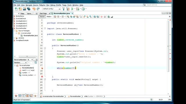The height and width of the screenshot is (104, 186).
Task: Click the Last Edit icon in the editor toolbar
Action: coord(55,17)
